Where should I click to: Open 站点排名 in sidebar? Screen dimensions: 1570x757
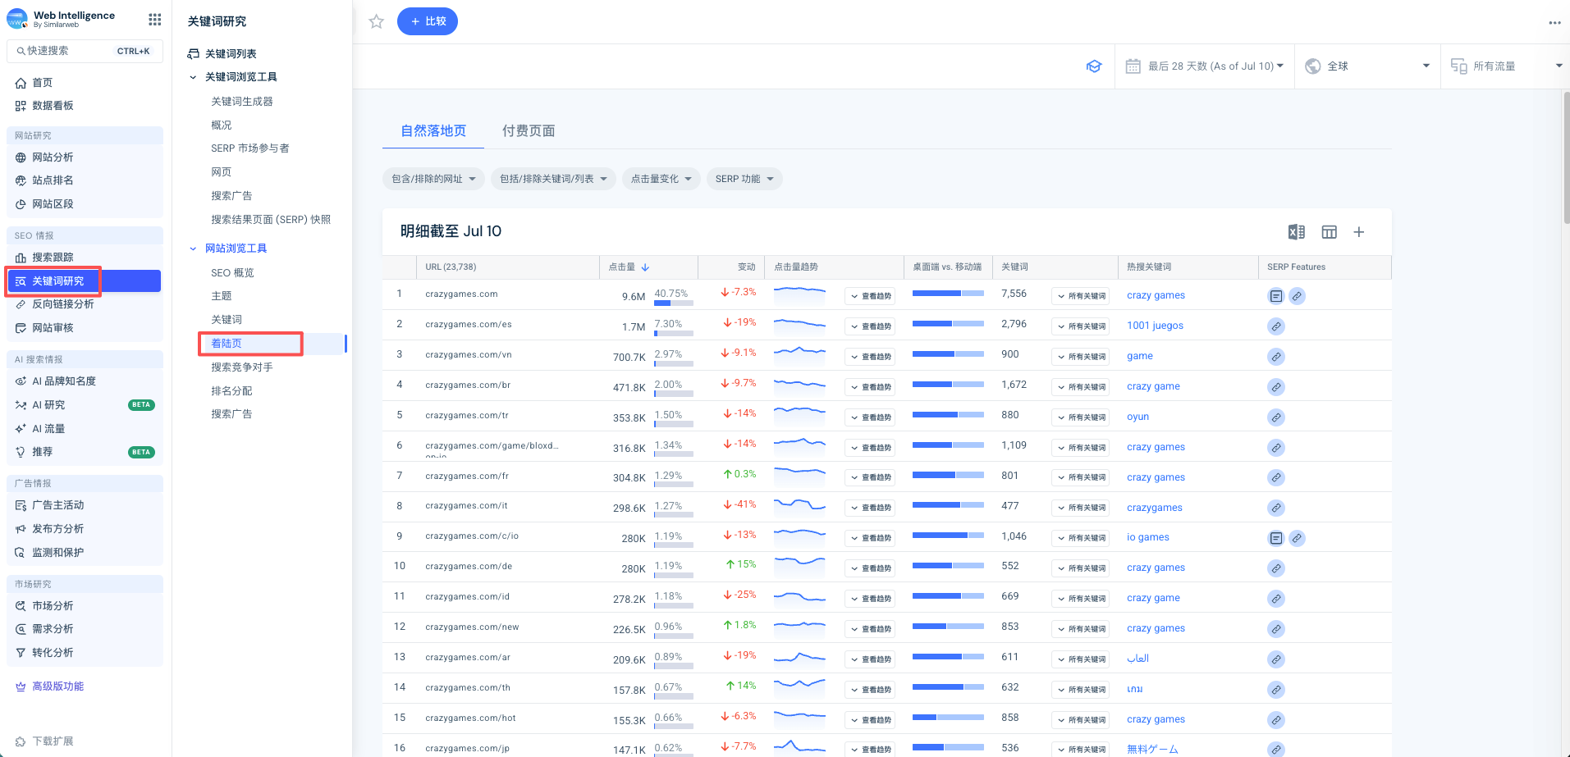[x=53, y=180]
